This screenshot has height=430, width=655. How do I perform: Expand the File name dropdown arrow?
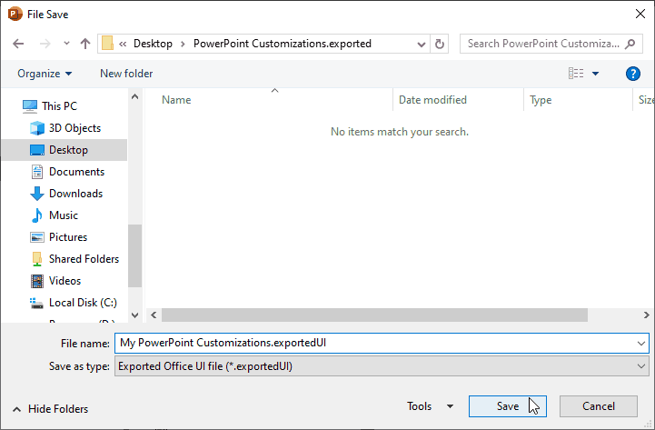(x=641, y=344)
